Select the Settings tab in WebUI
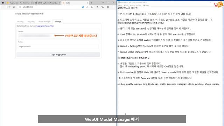The image size is (224, 126). [58, 22]
